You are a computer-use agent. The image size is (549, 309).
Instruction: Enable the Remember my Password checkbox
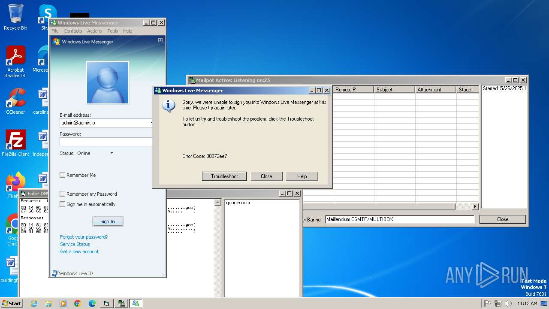pos(63,194)
